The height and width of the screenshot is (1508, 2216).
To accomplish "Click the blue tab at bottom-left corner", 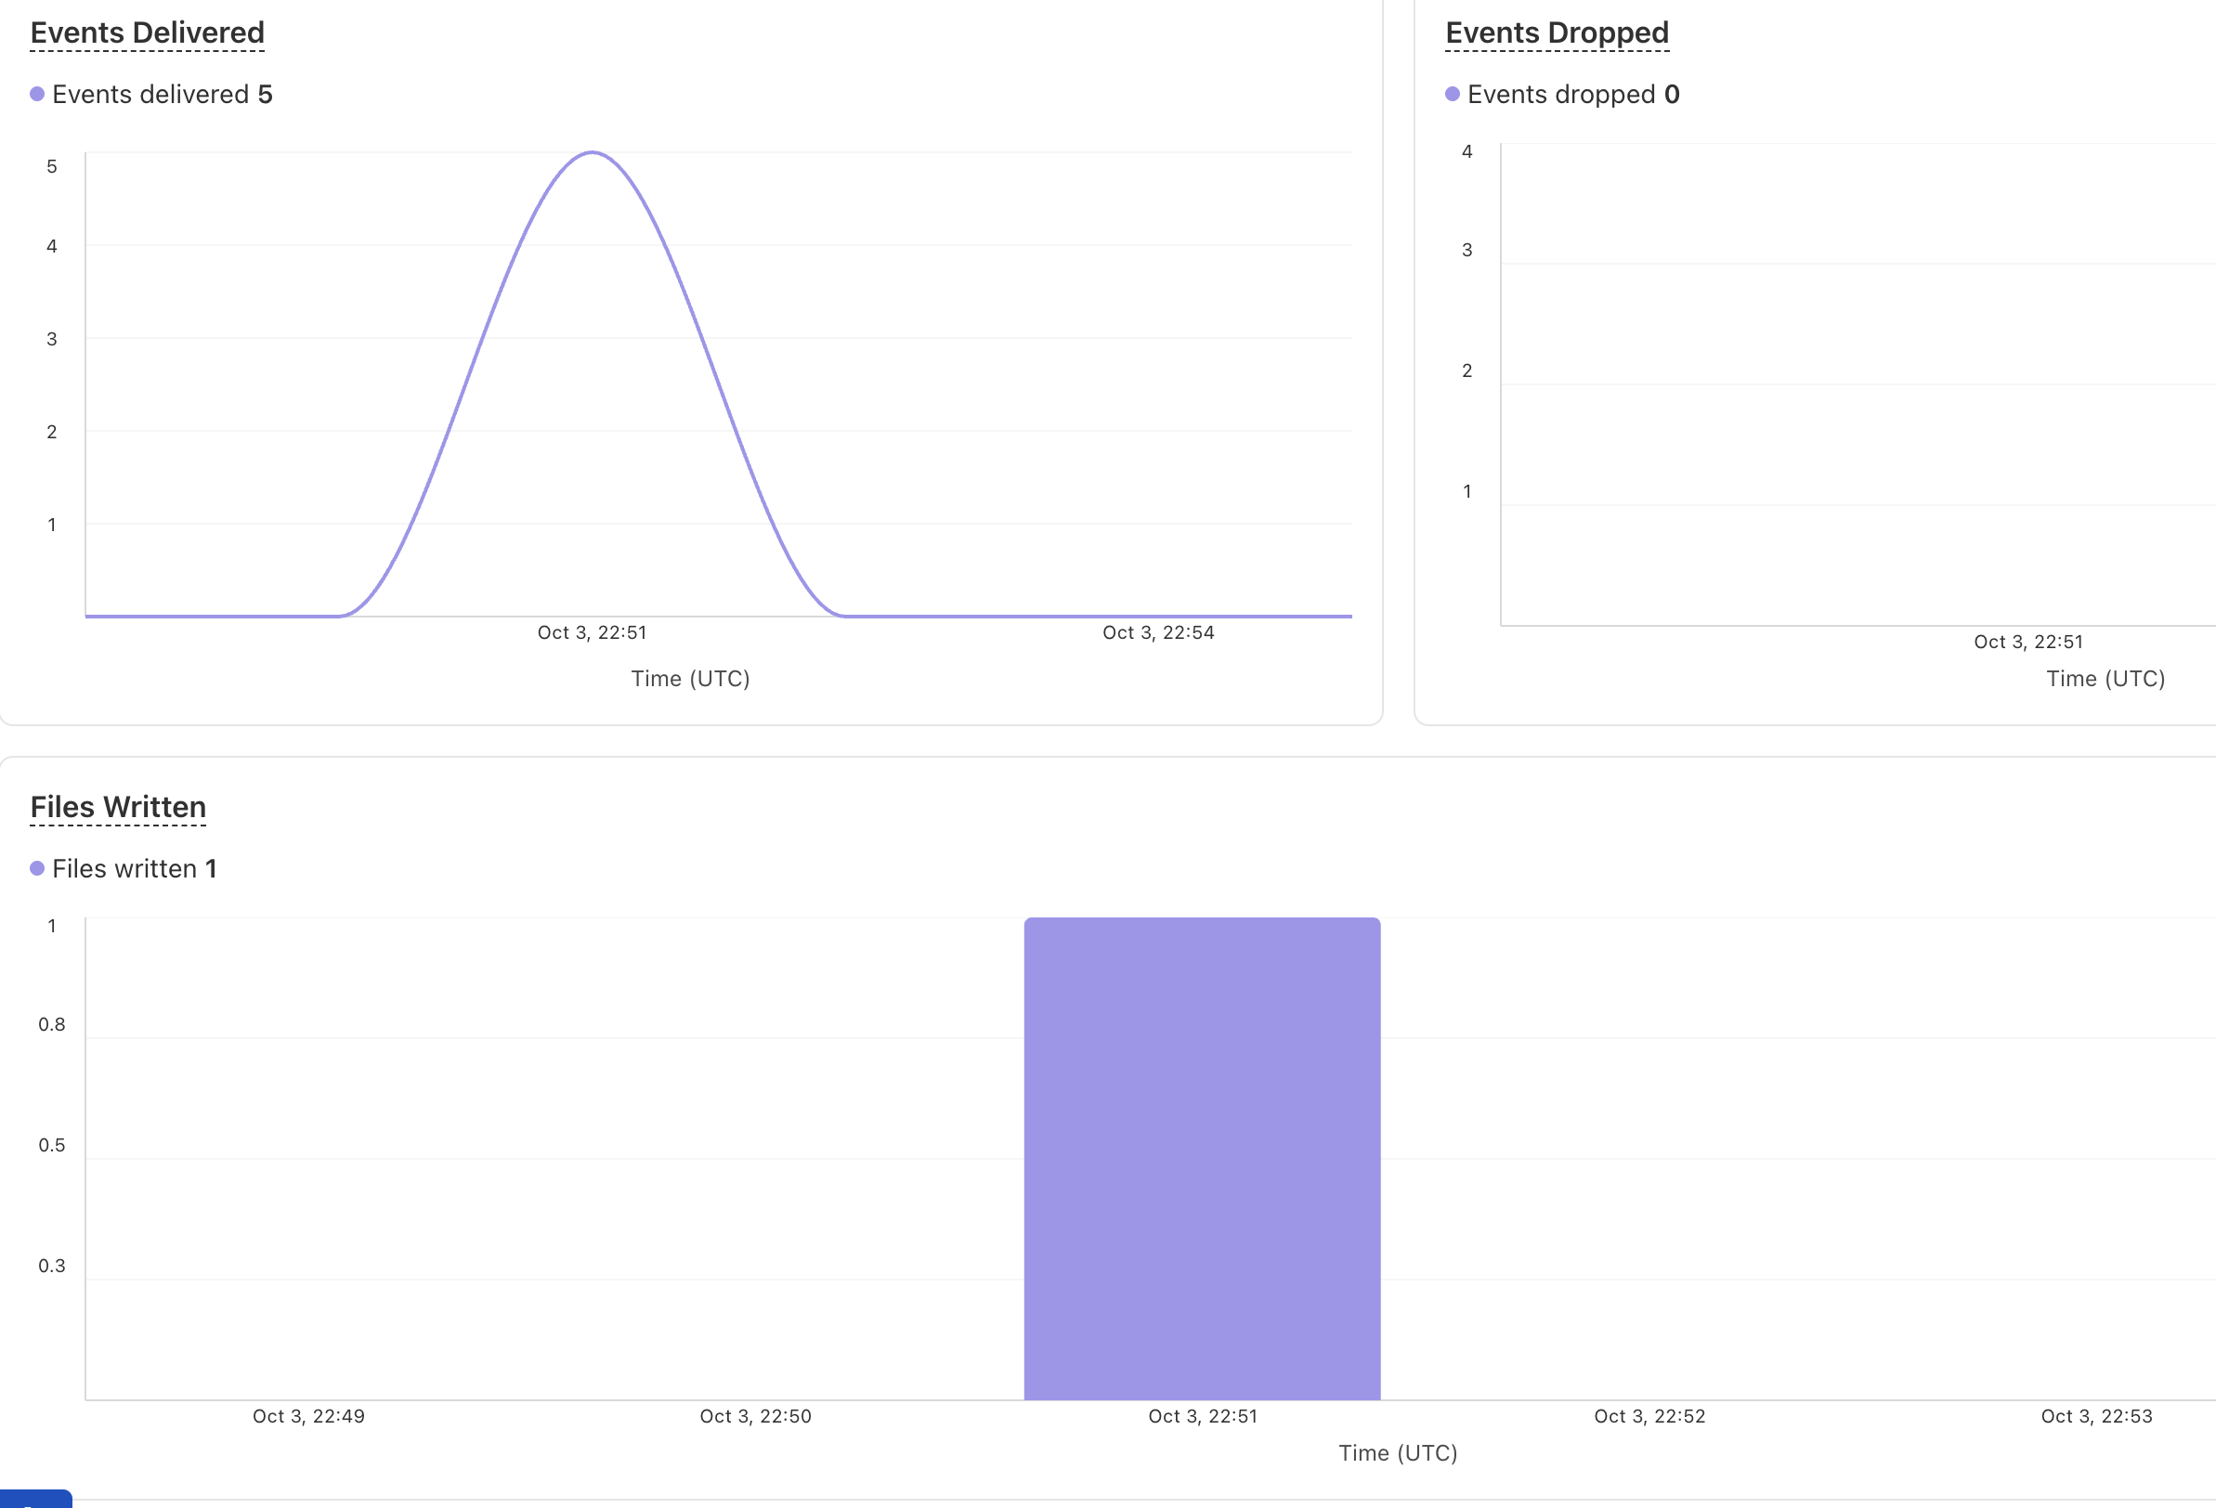I will (35, 1500).
